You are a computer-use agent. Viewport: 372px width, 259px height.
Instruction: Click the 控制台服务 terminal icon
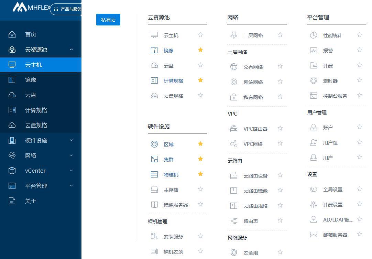point(314,96)
